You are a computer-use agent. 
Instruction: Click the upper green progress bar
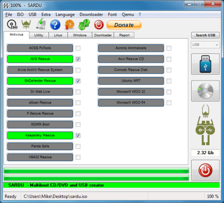(96, 170)
